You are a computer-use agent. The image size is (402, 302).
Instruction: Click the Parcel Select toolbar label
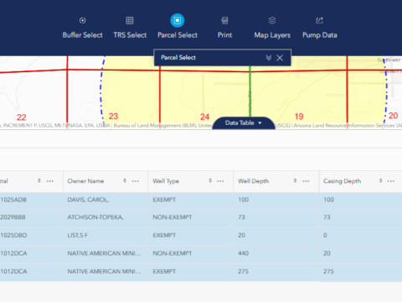tap(178, 35)
